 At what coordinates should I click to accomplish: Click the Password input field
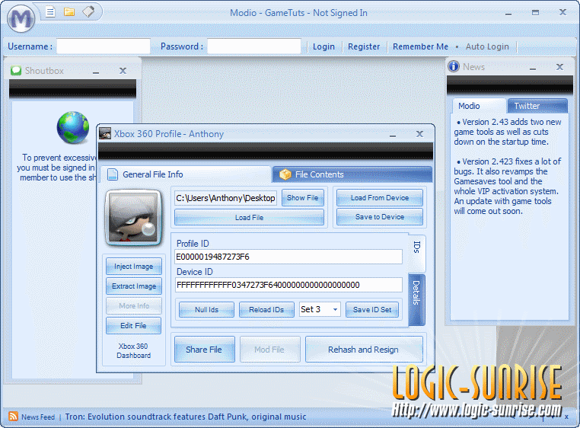click(253, 46)
